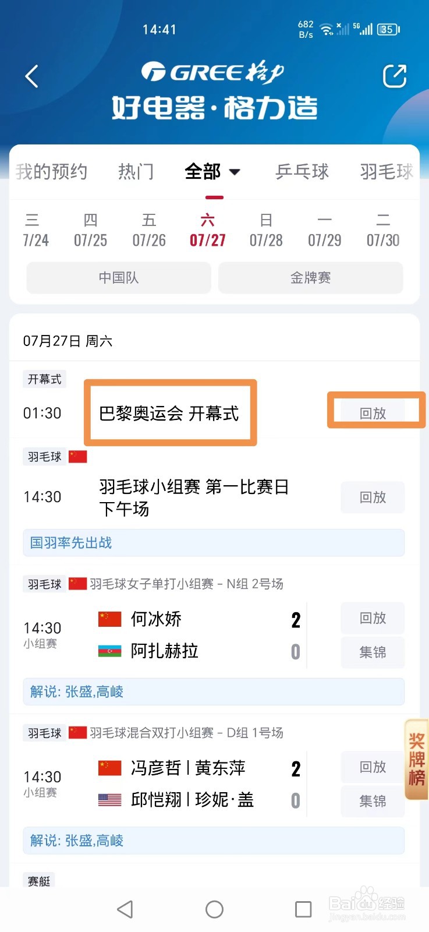The width and height of the screenshot is (429, 932).
Task: Open the 奖牌榜 medal table side badge
Action: 416,760
